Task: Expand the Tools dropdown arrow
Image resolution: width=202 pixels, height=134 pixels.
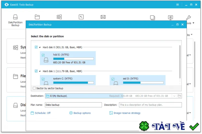Action: click(193, 23)
